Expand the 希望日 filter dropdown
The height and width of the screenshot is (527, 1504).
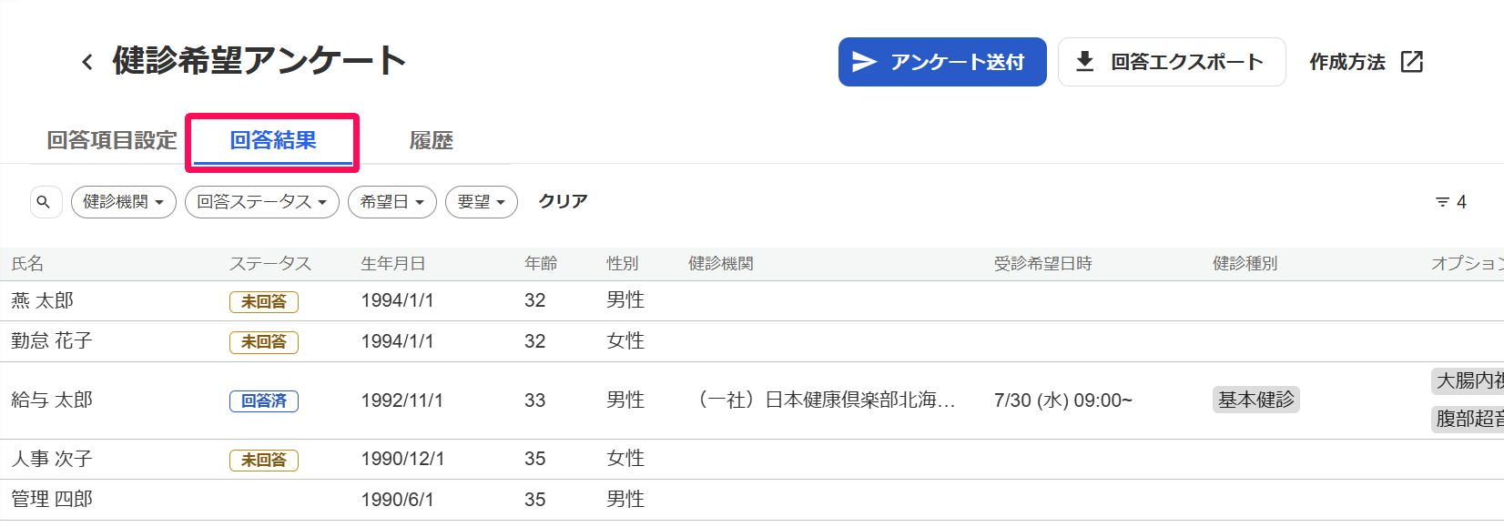pos(392,202)
